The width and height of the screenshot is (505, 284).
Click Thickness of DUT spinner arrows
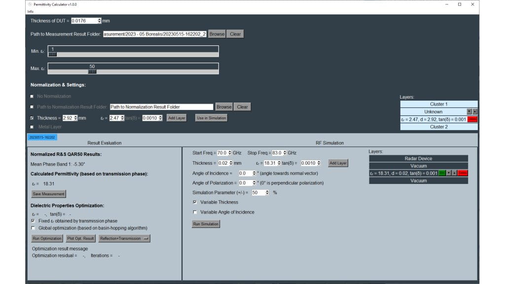click(x=99, y=21)
